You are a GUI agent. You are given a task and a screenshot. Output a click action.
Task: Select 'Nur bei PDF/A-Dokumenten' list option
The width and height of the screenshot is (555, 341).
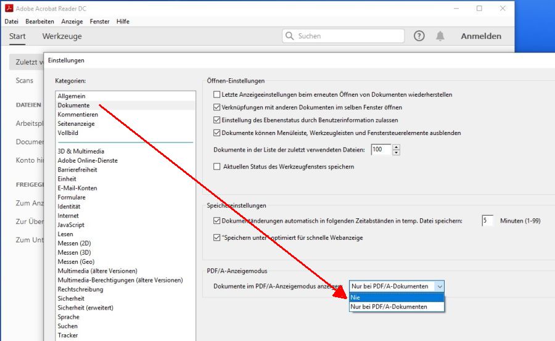coord(397,306)
